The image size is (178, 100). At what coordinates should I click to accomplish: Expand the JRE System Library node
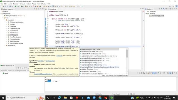pyautogui.click(x=3, y=16)
